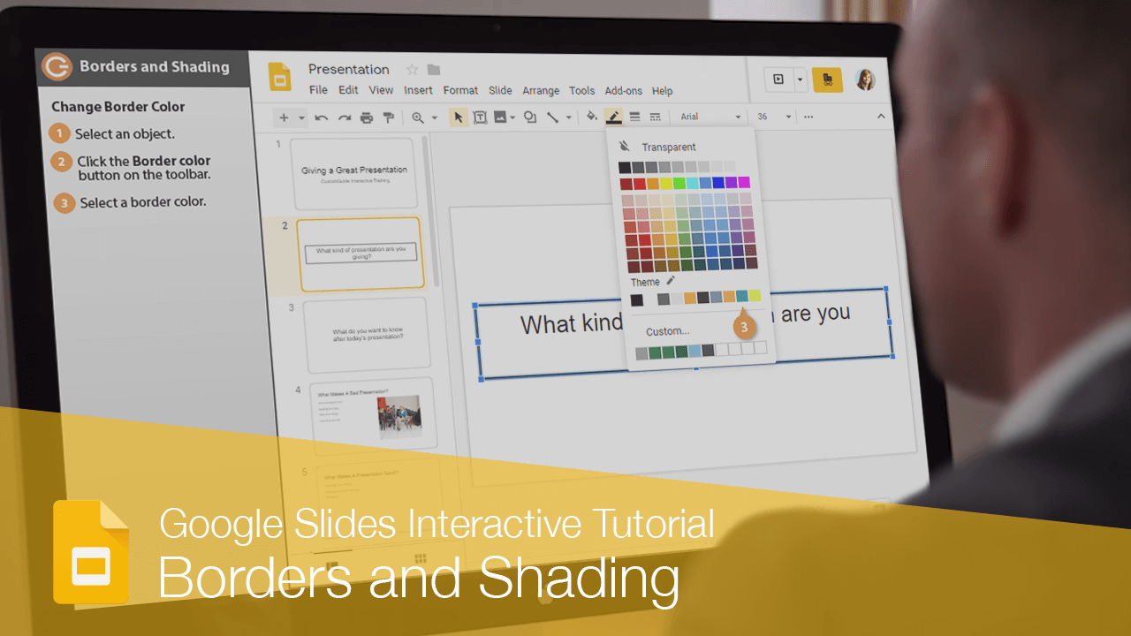The width and height of the screenshot is (1131, 636).
Task: Expand the Arial font dropdown
Action: click(x=711, y=117)
